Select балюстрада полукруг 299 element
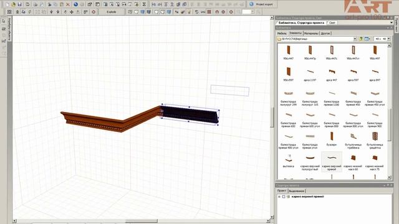Viewport: 399px width, 224px height. [x=288, y=98]
